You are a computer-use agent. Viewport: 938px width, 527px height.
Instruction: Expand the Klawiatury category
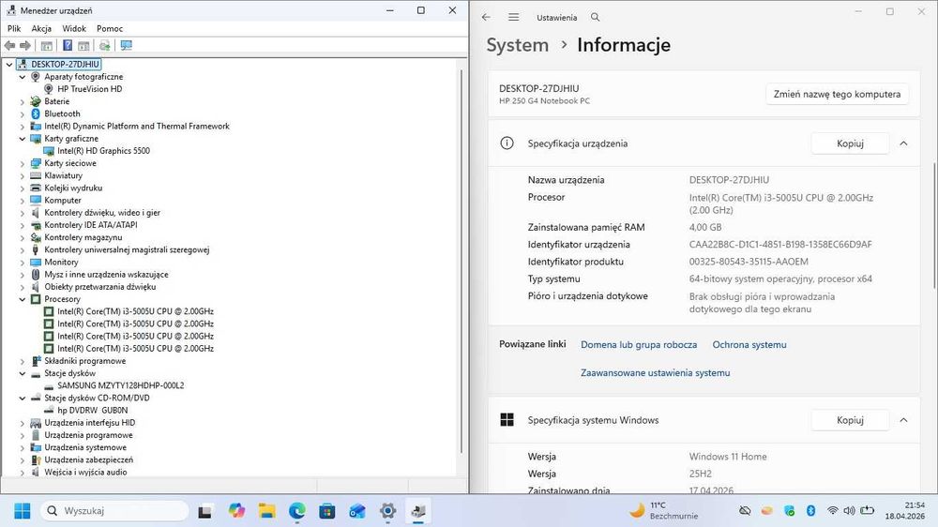coord(23,176)
